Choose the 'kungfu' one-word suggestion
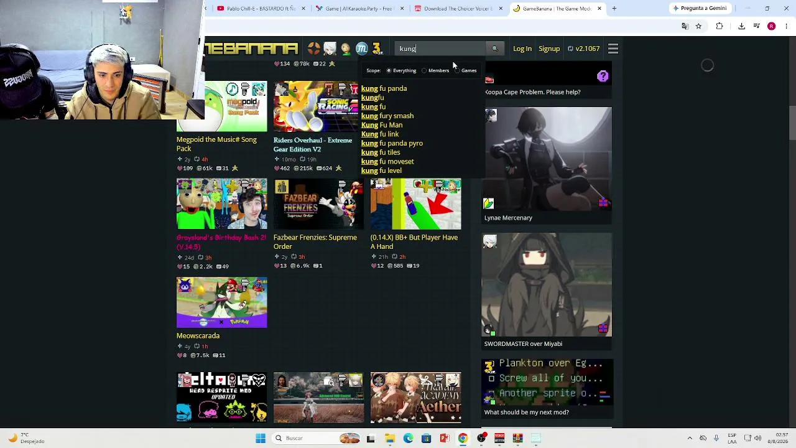 (373, 98)
